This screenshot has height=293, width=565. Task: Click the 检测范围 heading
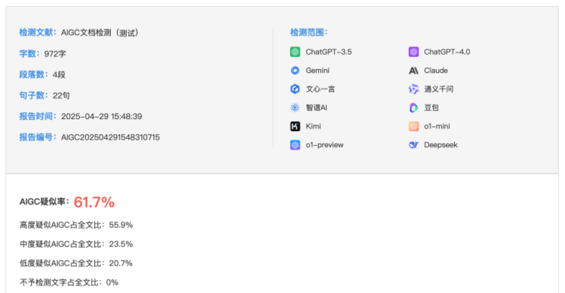coord(309,32)
